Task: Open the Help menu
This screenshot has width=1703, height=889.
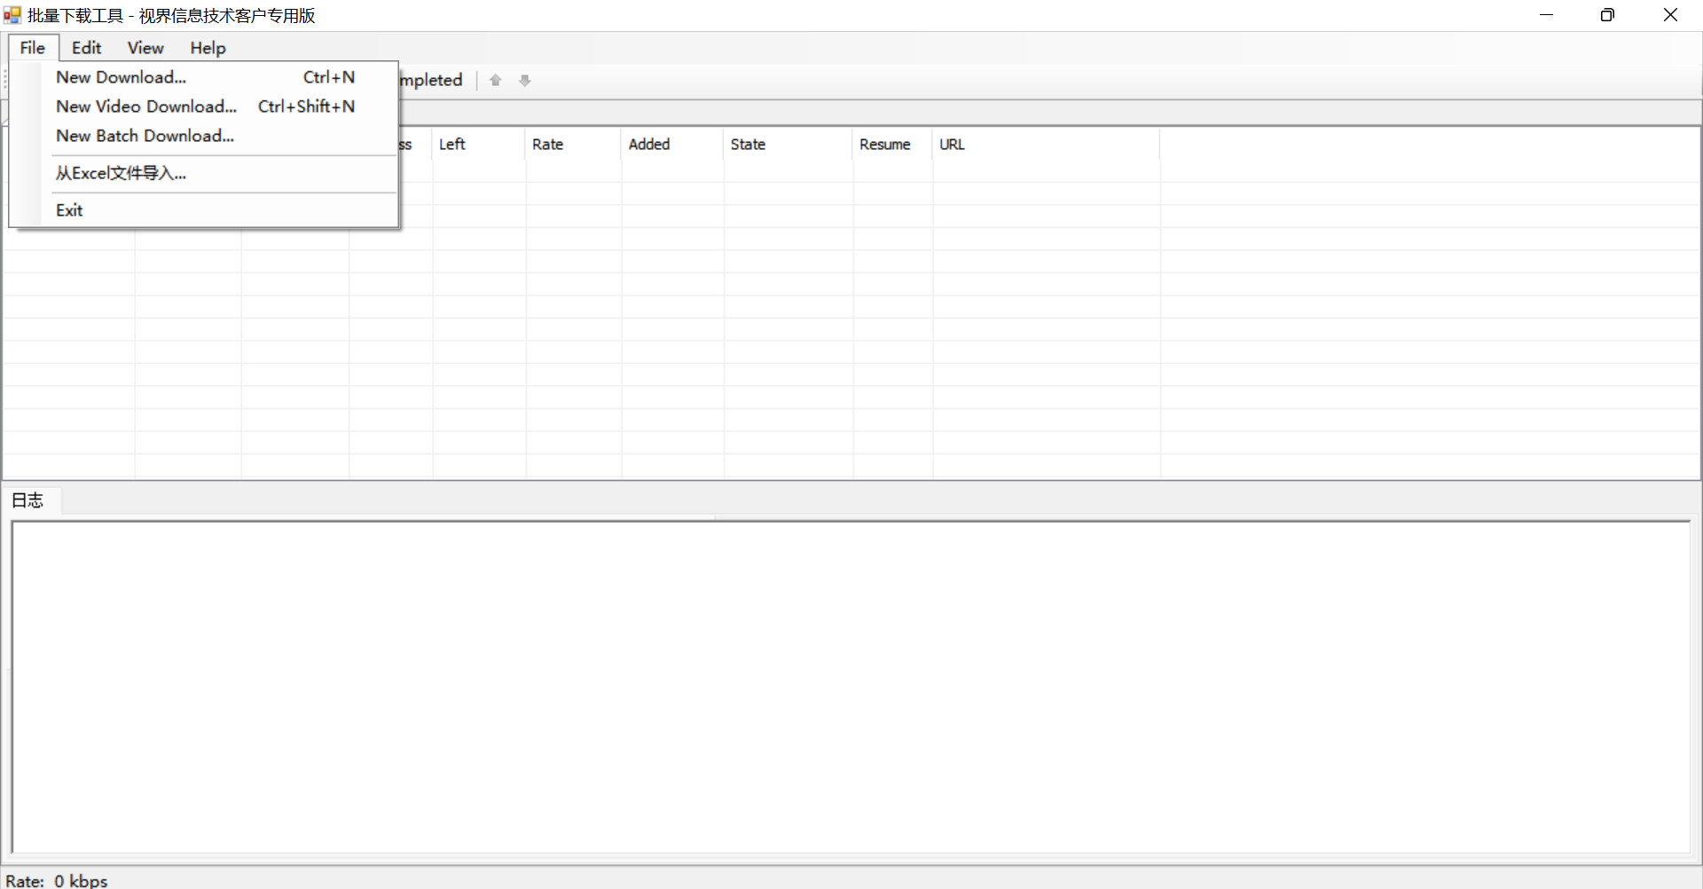Action: tap(208, 48)
